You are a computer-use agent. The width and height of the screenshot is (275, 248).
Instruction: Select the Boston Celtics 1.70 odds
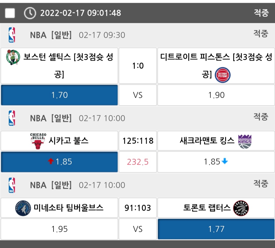pos(59,95)
